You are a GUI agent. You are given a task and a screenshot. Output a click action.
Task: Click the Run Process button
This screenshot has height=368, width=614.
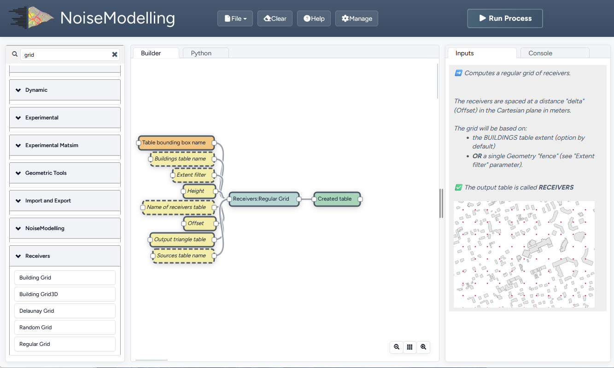coord(505,18)
